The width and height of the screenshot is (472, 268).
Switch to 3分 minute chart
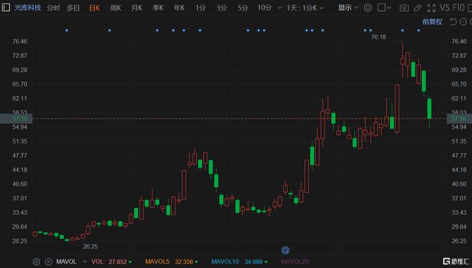(222, 8)
